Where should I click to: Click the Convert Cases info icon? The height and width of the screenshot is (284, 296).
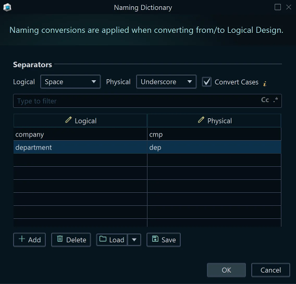[265, 83]
